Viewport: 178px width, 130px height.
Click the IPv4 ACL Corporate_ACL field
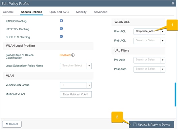click(147, 32)
